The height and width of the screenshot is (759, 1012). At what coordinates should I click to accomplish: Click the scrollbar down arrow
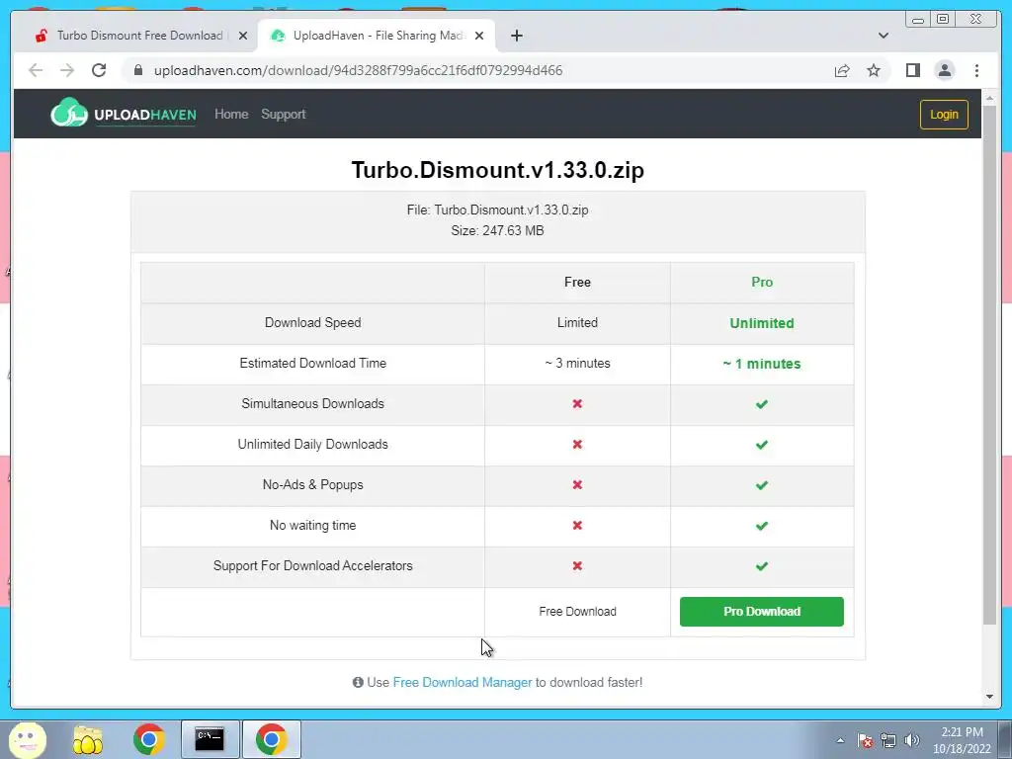point(989,697)
